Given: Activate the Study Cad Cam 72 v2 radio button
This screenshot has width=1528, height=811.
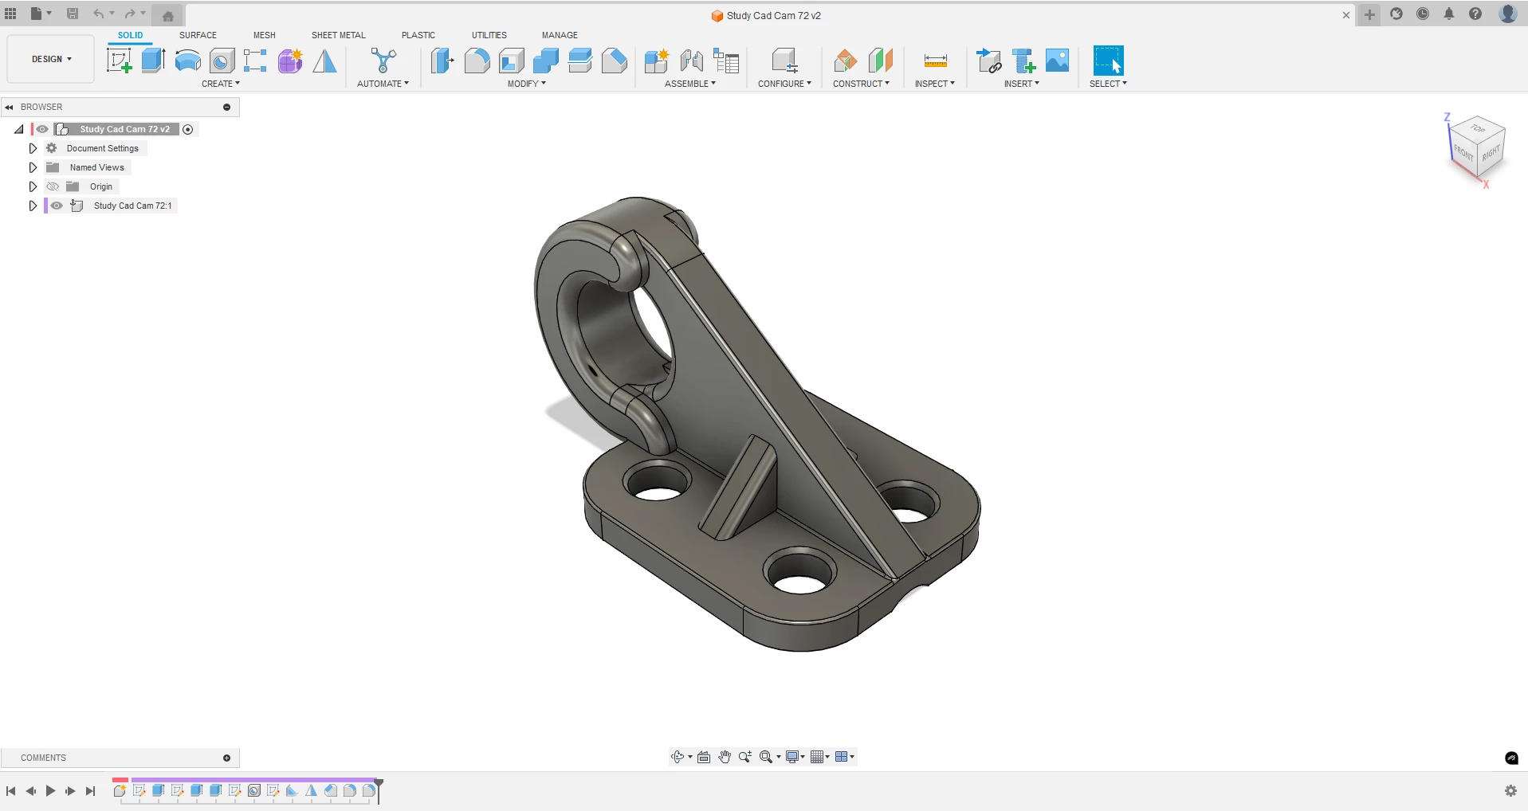Looking at the screenshot, I should (x=188, y=129).
